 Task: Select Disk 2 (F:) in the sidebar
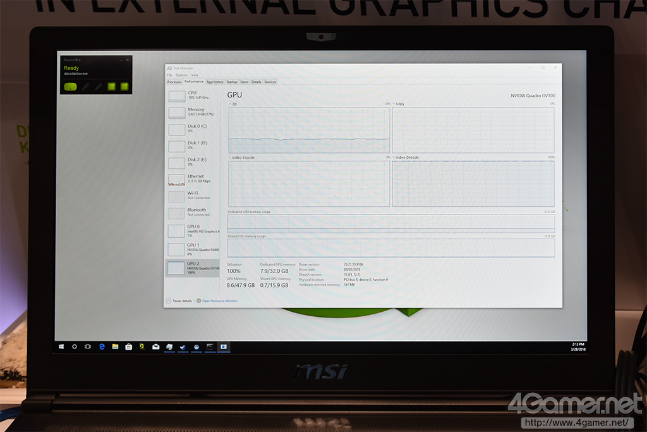(x=193, y=163)
